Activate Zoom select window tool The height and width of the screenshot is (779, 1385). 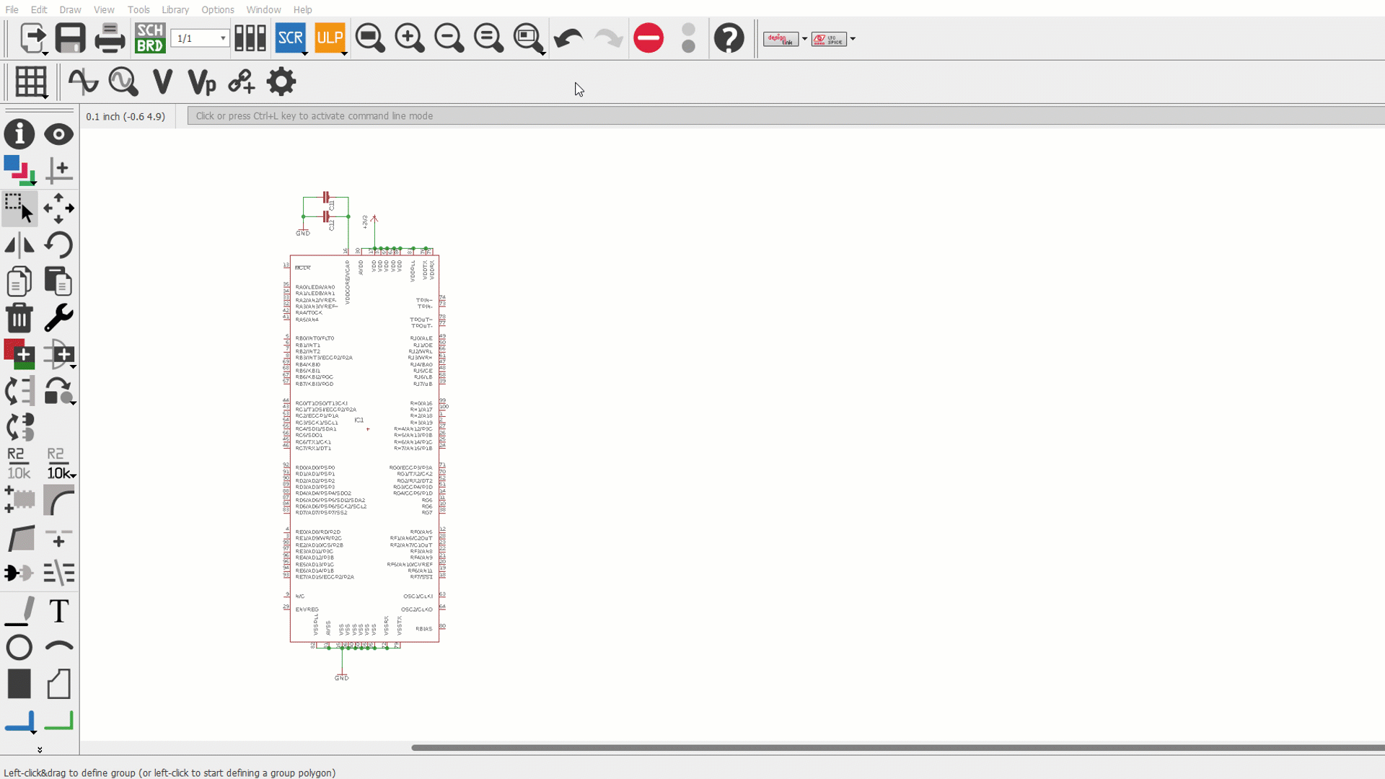[x=528, y=38]
